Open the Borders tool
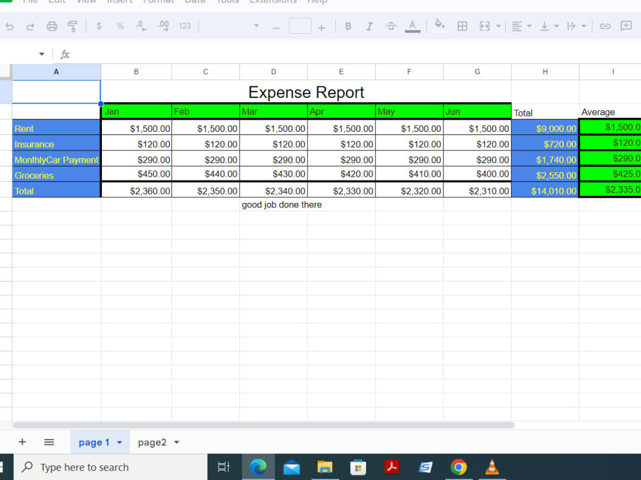Image resolution: width=641 pixels, height=480 pixels. coord(463,26)
